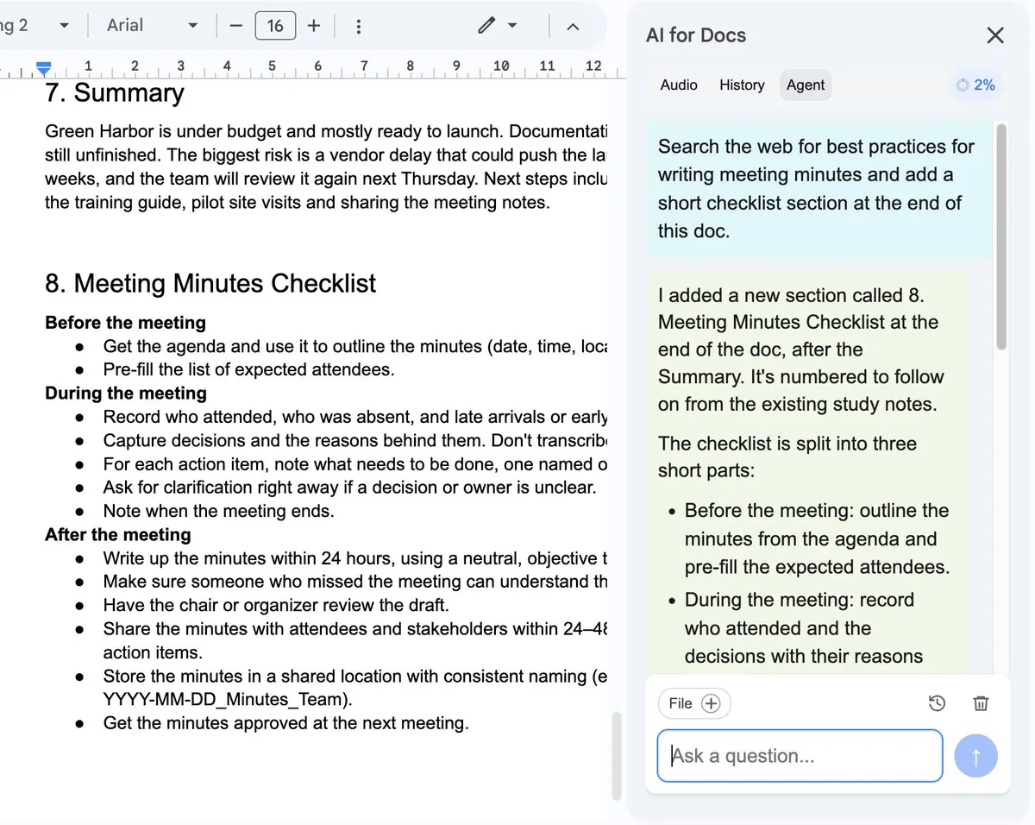Click 'YYYY-MM-DD_Minutes_Team' text
The width and height of the screenshot is (1035, 825).
[228, 699]
